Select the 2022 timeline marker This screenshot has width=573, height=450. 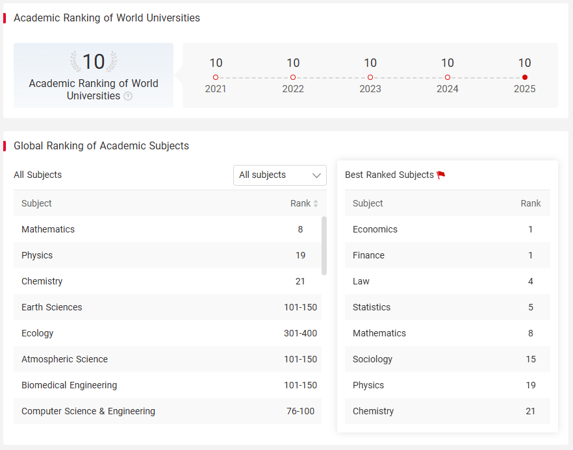(x=293, y=77)
